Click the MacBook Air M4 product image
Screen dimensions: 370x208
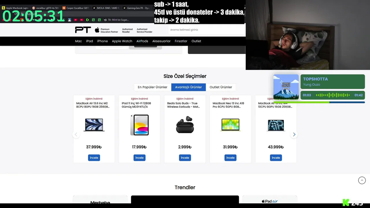tap(276, 125)
